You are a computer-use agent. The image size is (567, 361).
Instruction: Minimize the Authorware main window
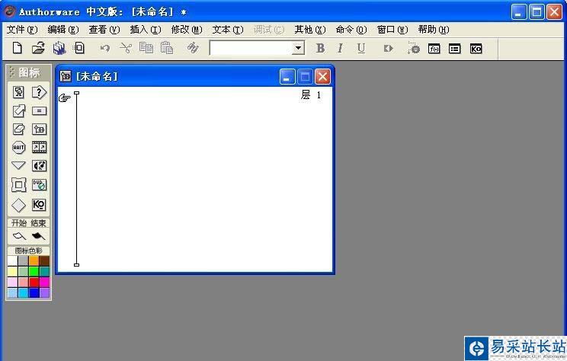coord(519,12)
